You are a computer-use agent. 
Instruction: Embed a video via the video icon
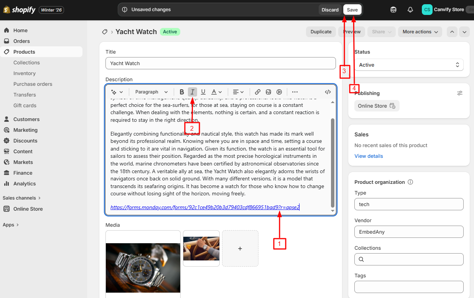tap(279, 92)
